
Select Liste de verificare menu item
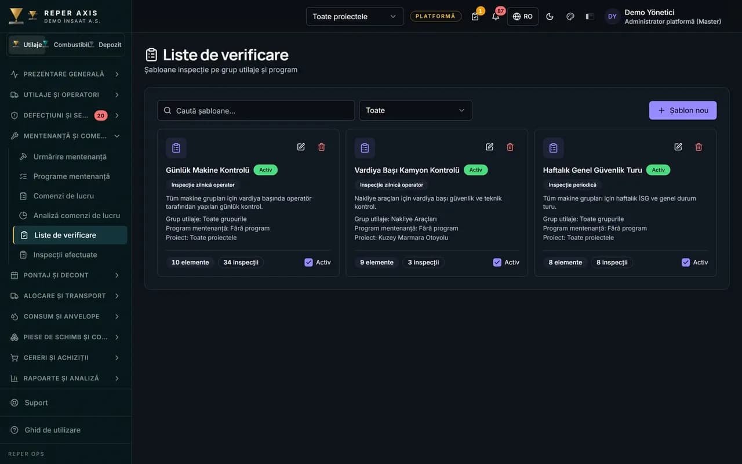[70, 235]
